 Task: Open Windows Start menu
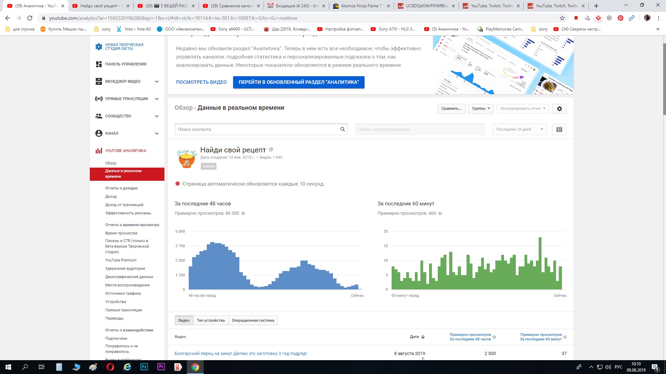point(8,367)
